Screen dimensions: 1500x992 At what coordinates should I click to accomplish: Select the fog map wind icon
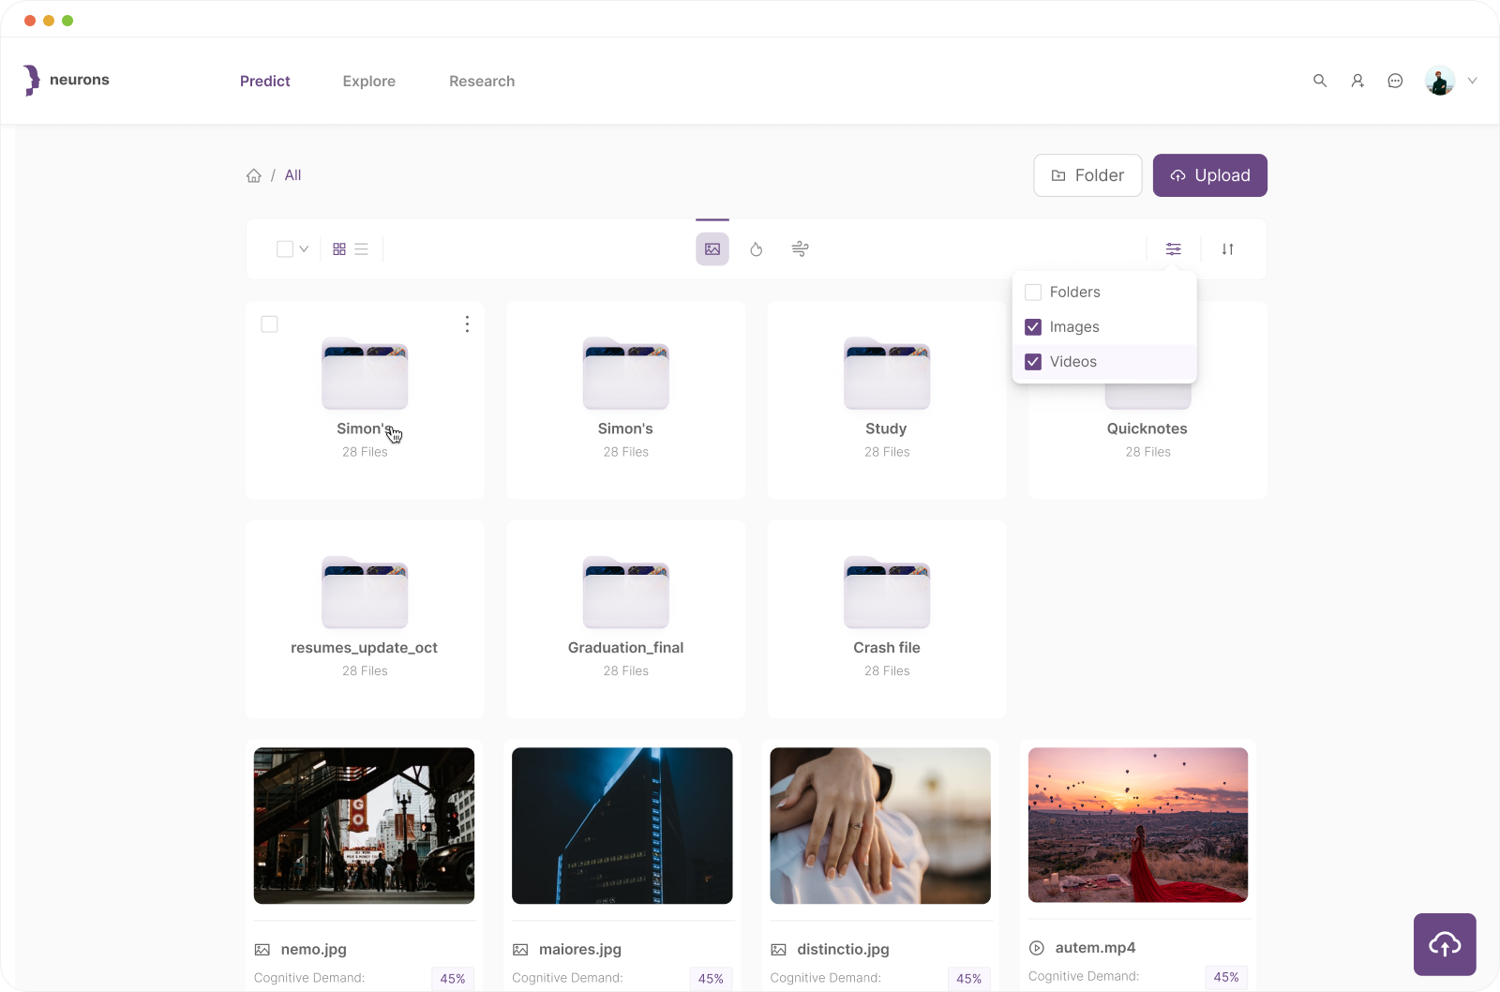point(800,249)
